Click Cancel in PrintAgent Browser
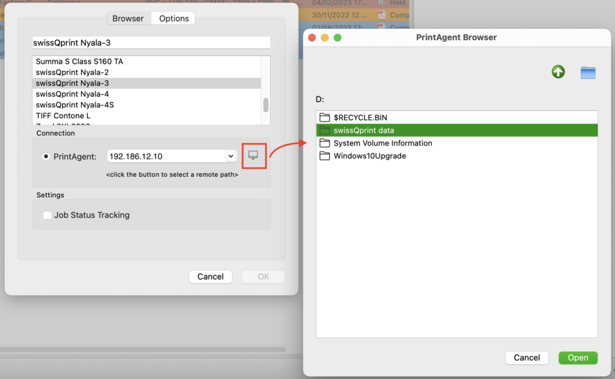615x379 pixels. [527, 357]
